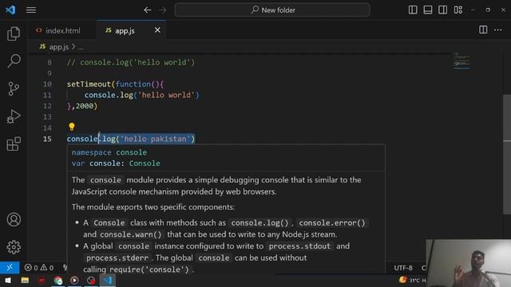This screenshot has width=511, height=287.
Task: Click line number 15 in the gutter
Action: click(x=47, y=139)
